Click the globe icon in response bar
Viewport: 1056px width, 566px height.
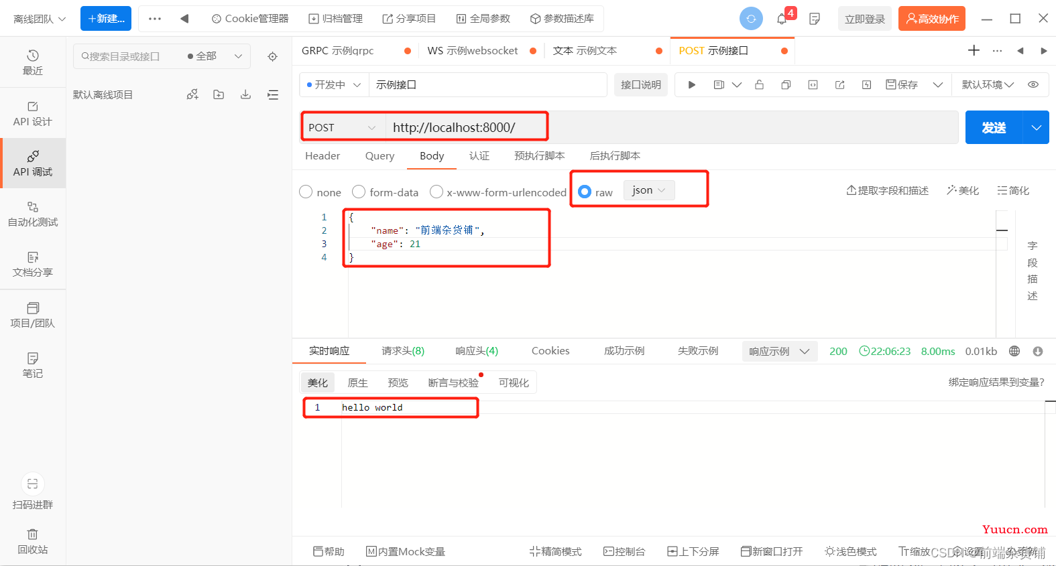(1014, 351)
